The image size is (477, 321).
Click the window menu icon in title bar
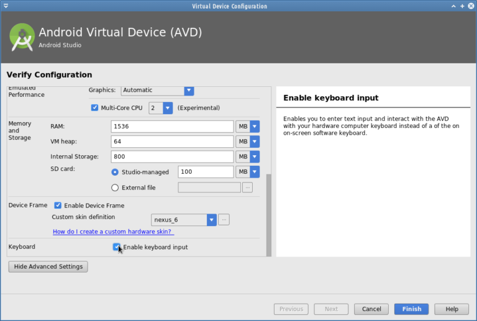coord(6,6)
